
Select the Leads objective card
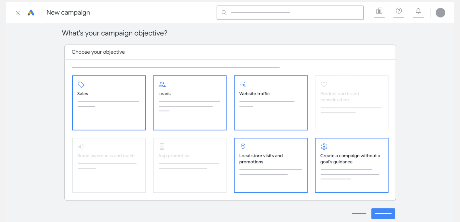190,103
